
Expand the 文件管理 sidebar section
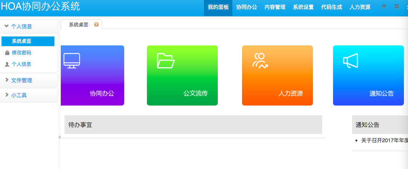pos(21,80)
